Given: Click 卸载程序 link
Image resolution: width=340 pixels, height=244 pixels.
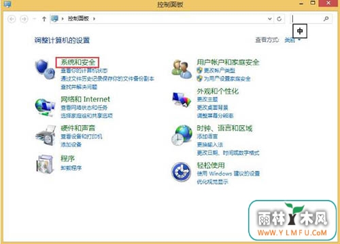Looking at the screenshot, I should (x=71, y=168).
